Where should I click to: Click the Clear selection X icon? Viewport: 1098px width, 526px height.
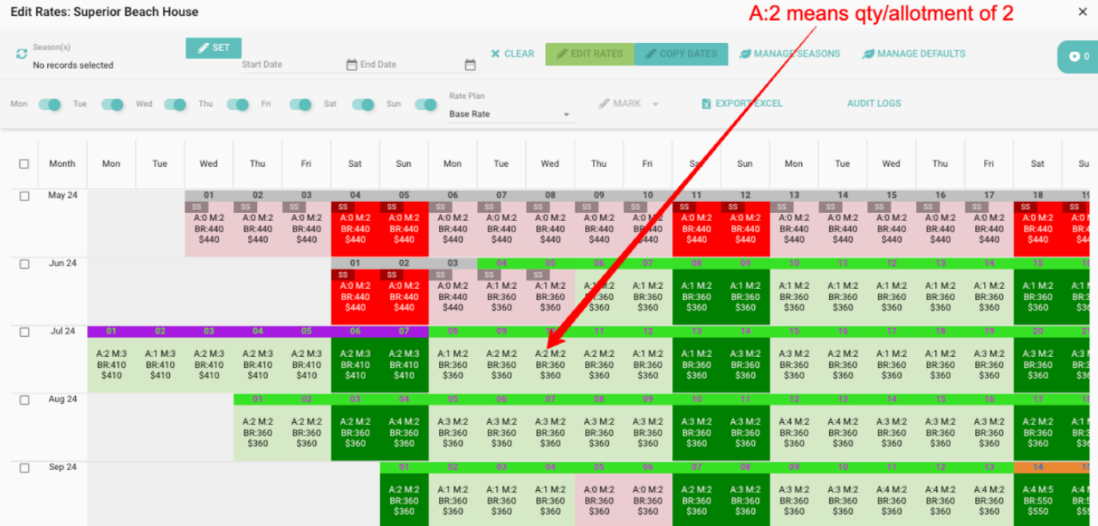(496, 53)
